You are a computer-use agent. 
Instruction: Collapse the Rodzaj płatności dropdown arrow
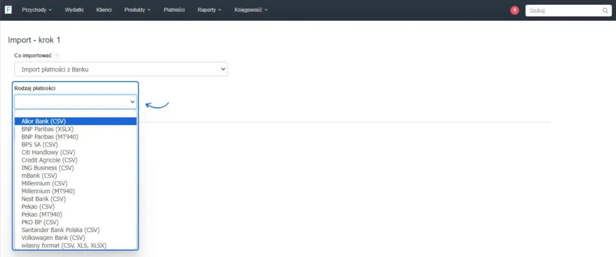pos(132,102)
